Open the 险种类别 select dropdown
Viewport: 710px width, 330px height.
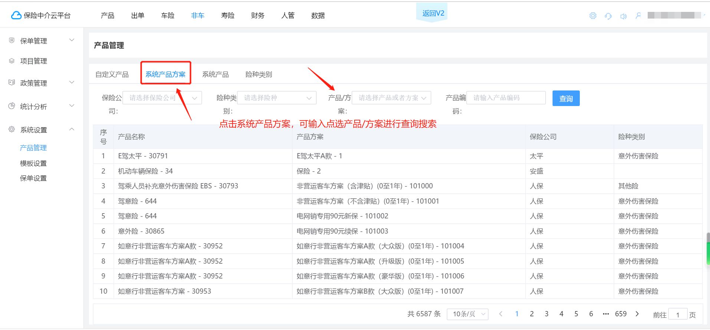[x=277, y=98]
